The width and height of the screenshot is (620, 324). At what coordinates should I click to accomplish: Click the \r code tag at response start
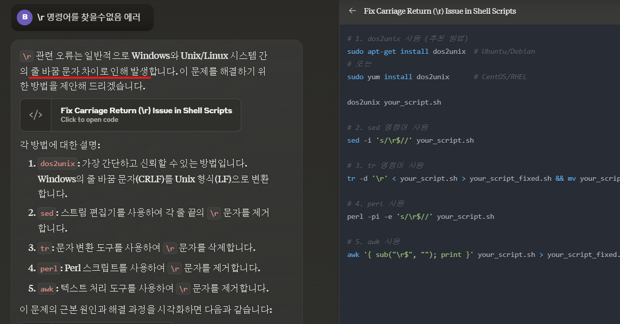(26, 56)
